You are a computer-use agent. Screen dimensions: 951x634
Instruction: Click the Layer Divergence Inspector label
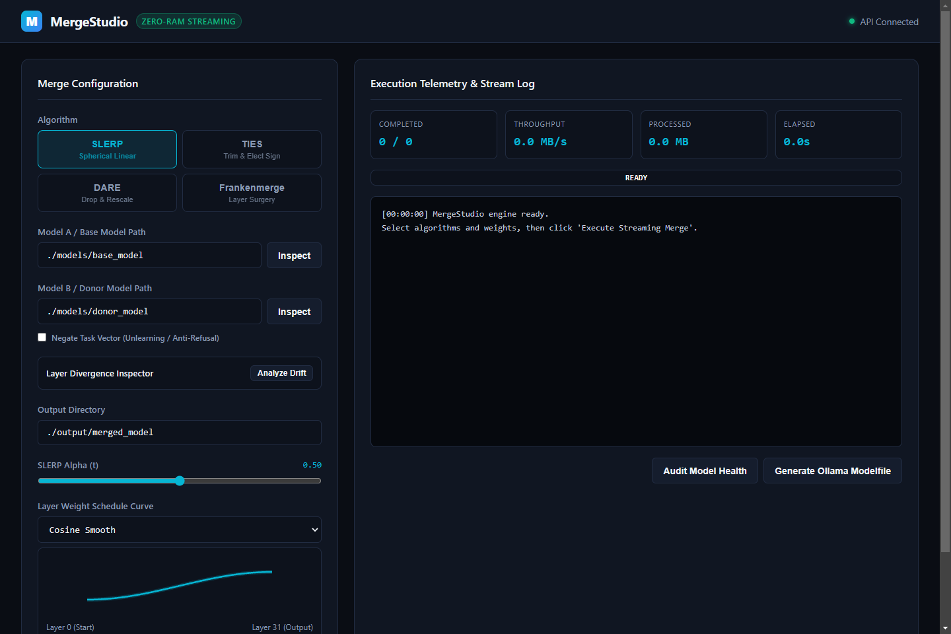click(100, 374)
